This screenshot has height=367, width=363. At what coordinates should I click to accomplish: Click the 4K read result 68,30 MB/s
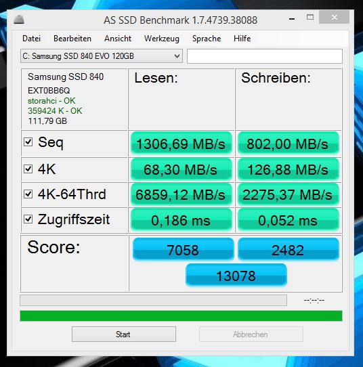click(x=181, y=169)
